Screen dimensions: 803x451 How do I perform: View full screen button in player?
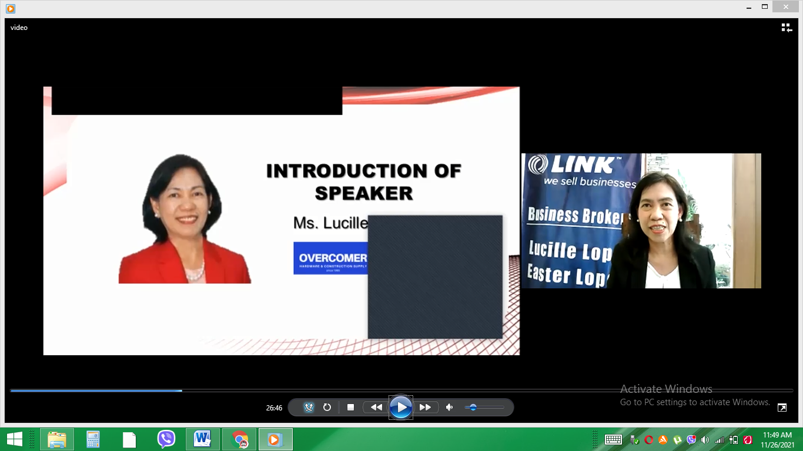(782, 407)
